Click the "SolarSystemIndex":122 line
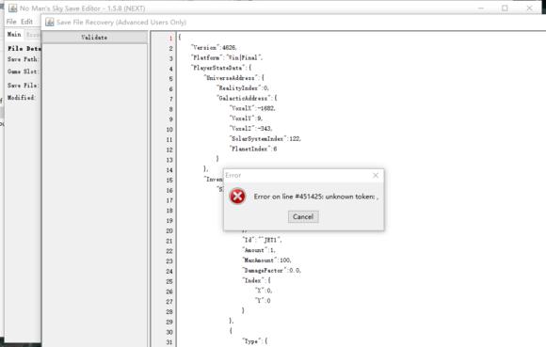 point(265,139)
